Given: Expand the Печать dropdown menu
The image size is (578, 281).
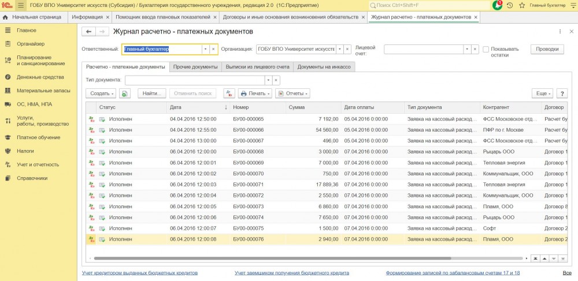Looking at the screenshot, I should click(255, 93).
